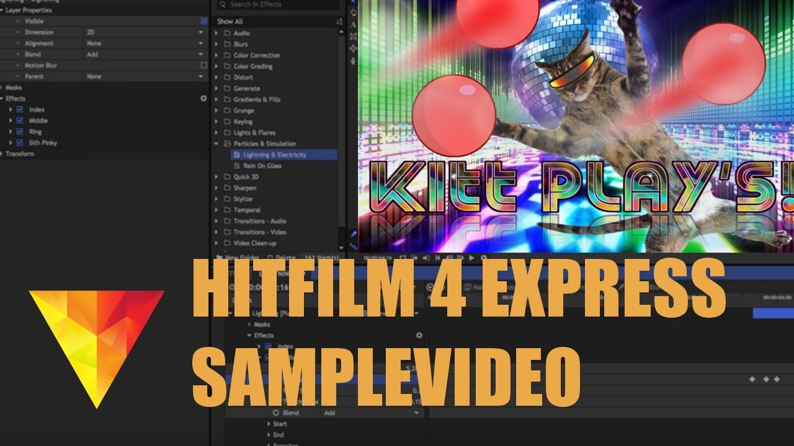Click the timeline Effects row plus icon
Image resolution: width=794 pixels, height=446 pixels.
click(419, 335)
